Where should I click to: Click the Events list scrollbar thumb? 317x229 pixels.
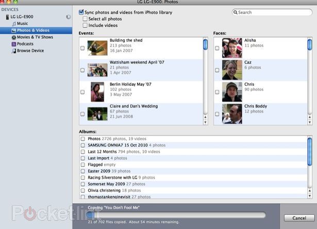point(205,44)
